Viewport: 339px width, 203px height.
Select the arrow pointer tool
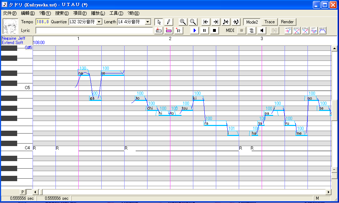coord(159,22)
